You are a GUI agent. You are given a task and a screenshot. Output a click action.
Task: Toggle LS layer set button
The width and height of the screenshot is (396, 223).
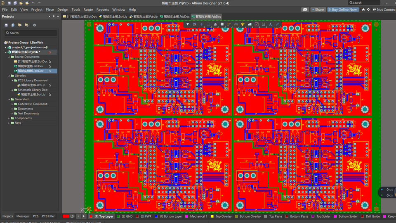72,216
